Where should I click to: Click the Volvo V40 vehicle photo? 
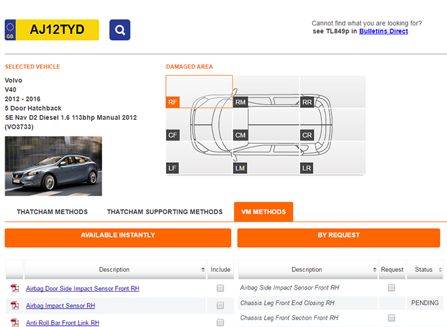53,166
